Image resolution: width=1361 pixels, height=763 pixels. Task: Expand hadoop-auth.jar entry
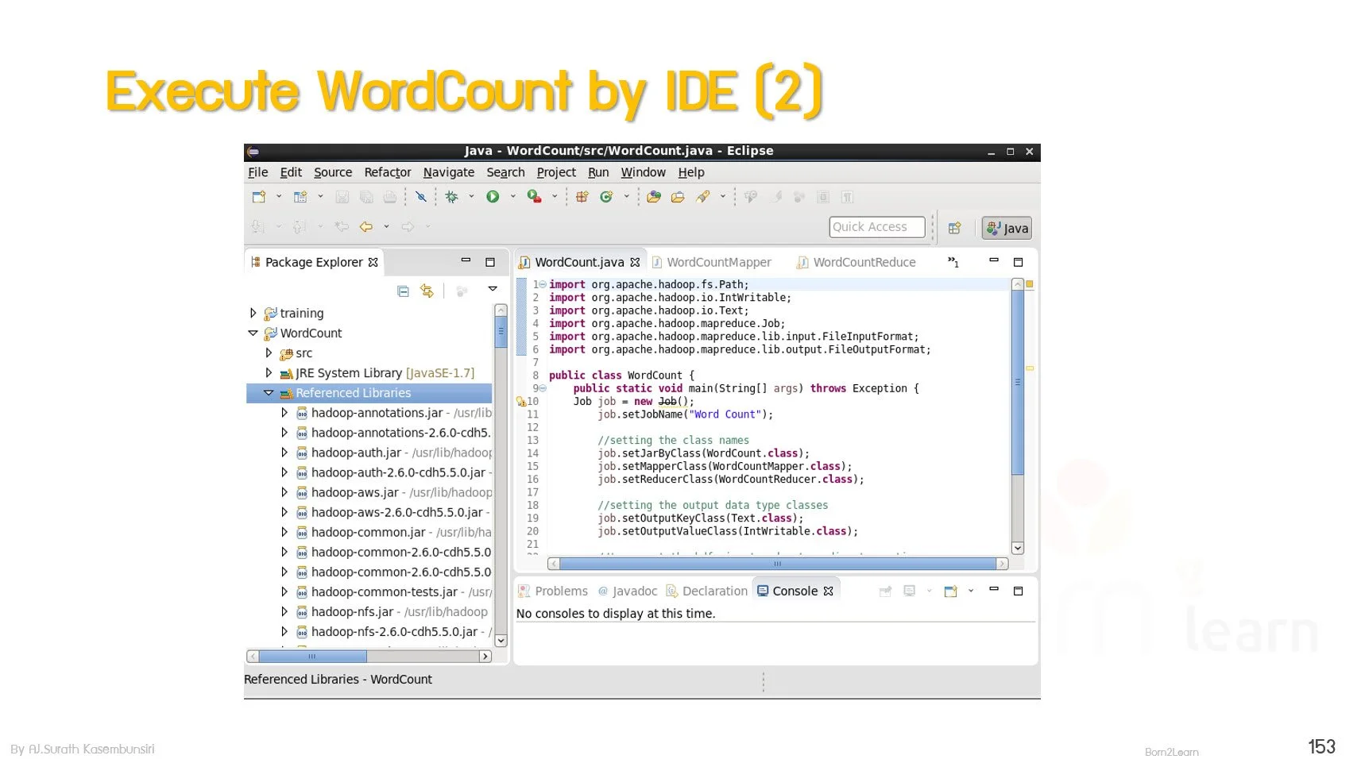click(x=284, y=452)
